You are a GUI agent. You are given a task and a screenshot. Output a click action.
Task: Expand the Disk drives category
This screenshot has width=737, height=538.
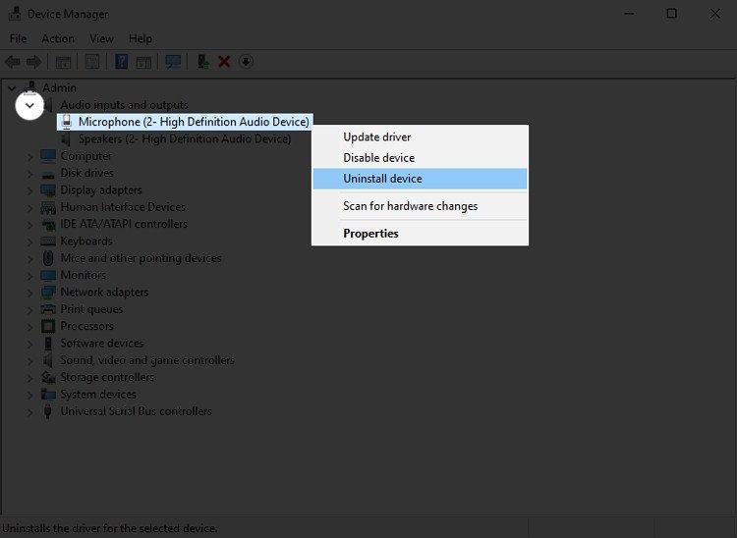(29, 173)
